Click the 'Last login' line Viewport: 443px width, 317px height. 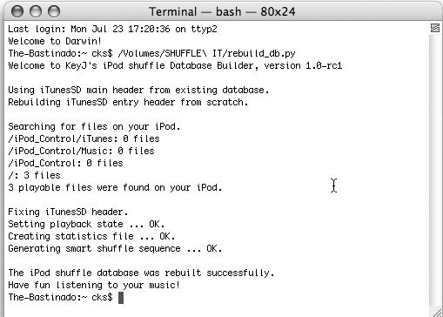(x=112, y=29)
